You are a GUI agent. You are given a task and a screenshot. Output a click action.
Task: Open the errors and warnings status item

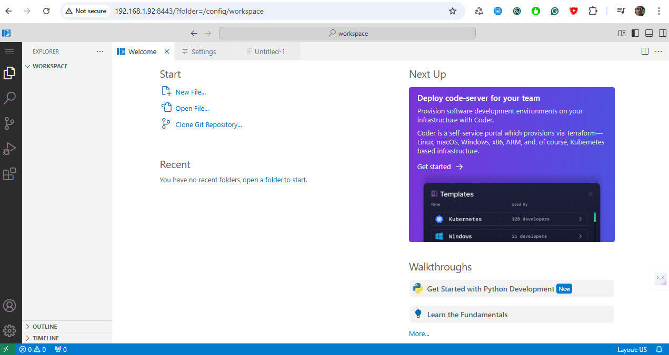tap(32, 349)
